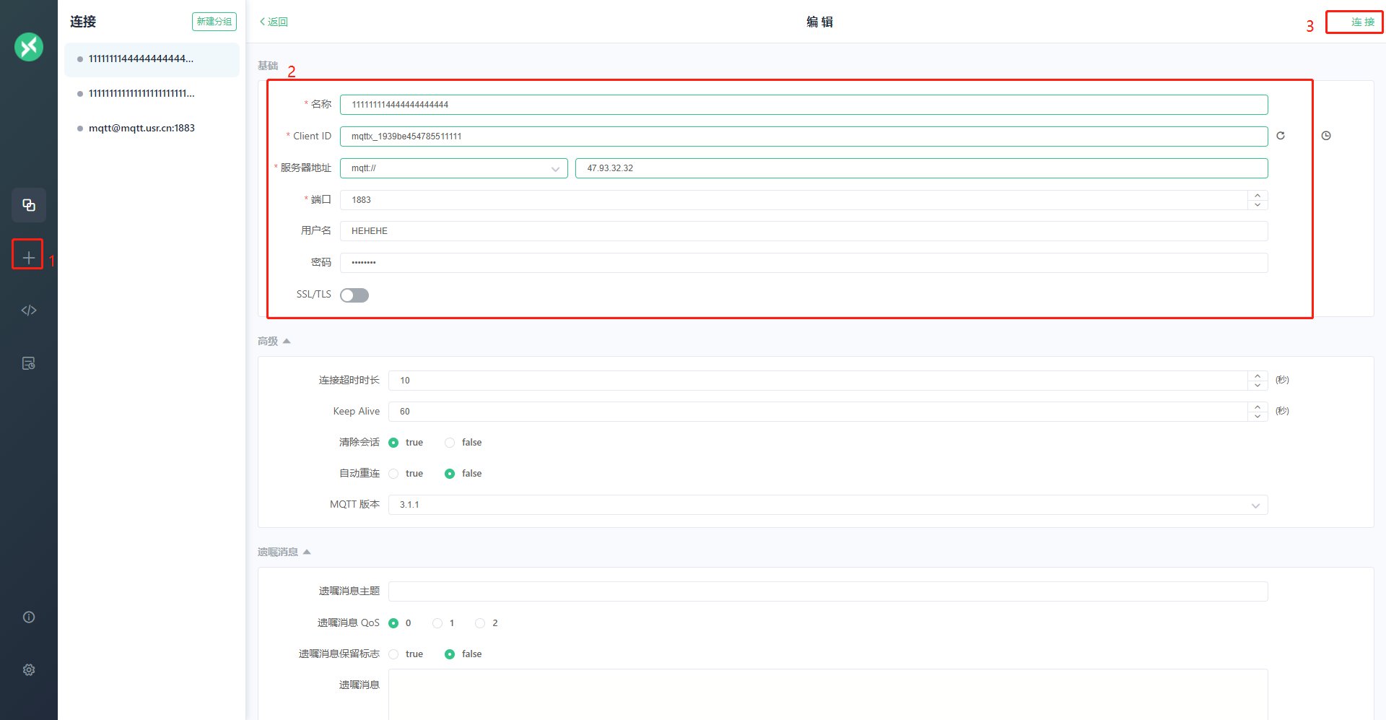This screenshot has height=720, width=1386.
Task: Click the plus icon to create connection
Action: tap(29, 258)
